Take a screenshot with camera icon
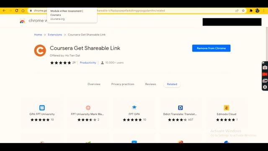Image resolution: width=268 pixels, height=151 pixels. [265, 68]
